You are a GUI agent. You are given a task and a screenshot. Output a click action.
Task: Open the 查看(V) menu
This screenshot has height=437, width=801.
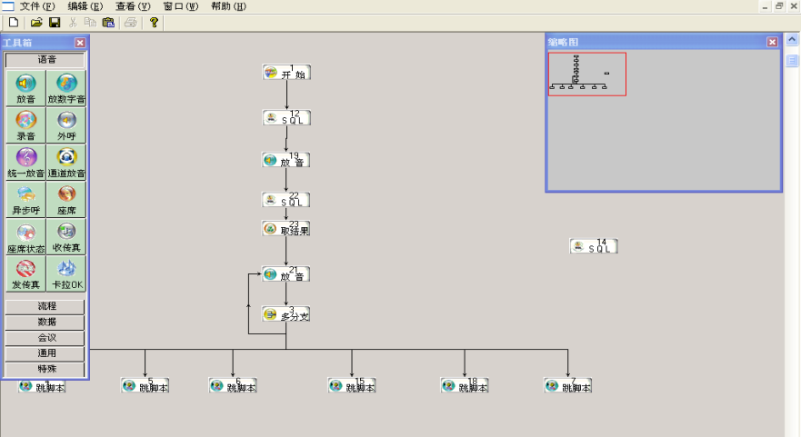click(x=133, y=6)
